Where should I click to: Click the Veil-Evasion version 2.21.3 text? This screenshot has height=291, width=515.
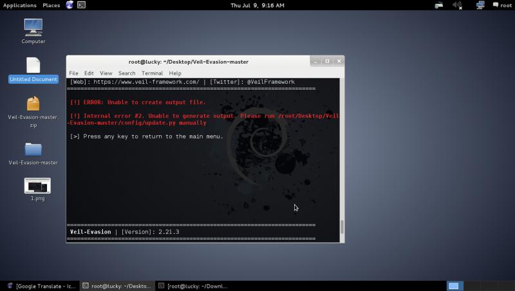point(124,232)
